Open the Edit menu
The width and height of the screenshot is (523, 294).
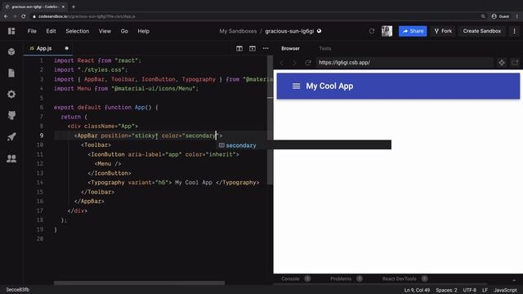(51, 31)
